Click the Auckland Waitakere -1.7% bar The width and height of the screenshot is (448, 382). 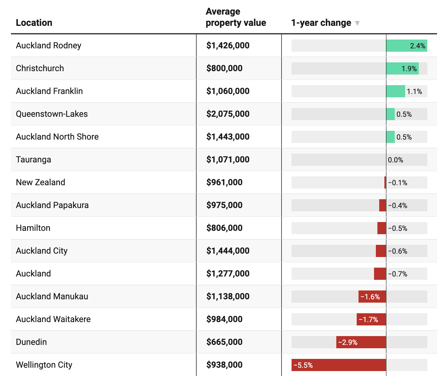point(371,319)
